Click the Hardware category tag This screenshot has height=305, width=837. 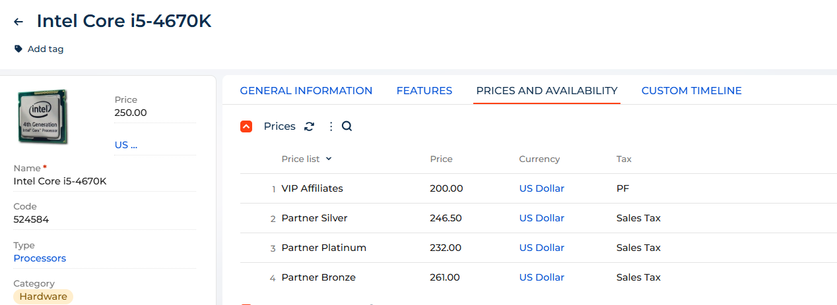[x=43, y=296]
